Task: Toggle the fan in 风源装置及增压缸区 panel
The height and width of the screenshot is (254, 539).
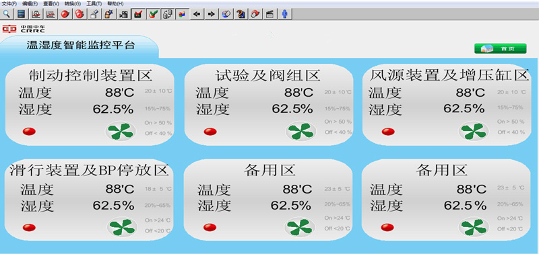Action: point(474,131)
